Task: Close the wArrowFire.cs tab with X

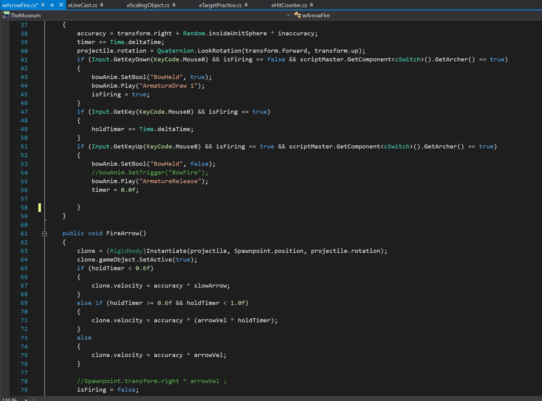Action: [x=61, y=5]
